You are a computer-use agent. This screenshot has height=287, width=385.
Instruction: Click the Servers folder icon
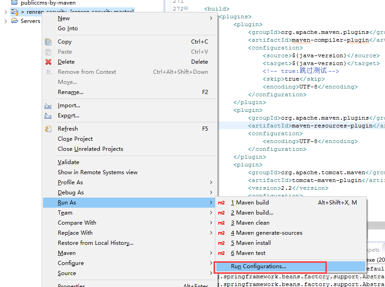[15, 21]
